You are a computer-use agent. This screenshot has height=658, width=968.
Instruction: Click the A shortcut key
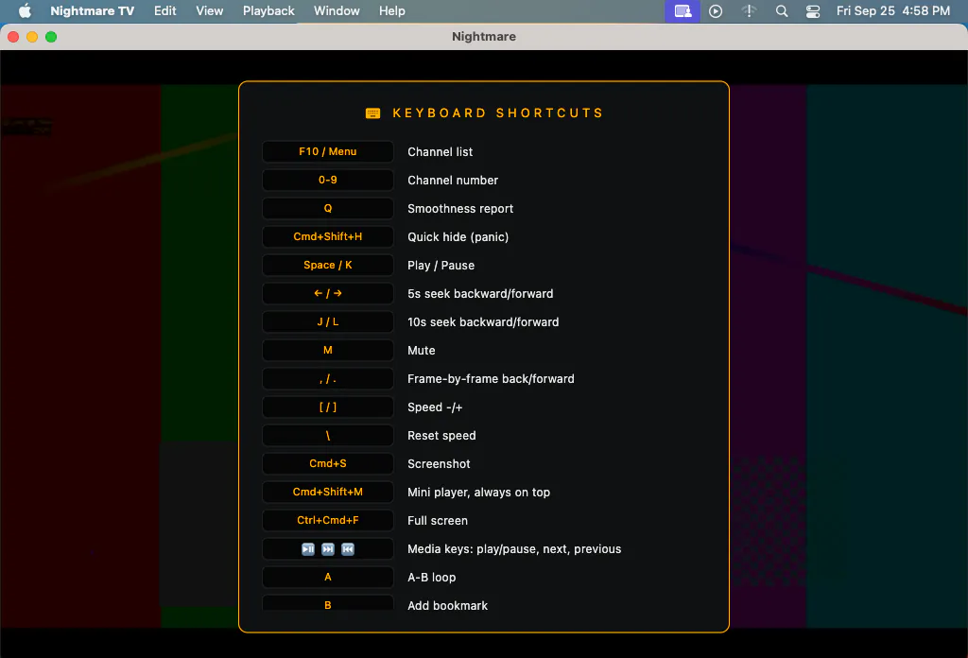click(328, 577)
